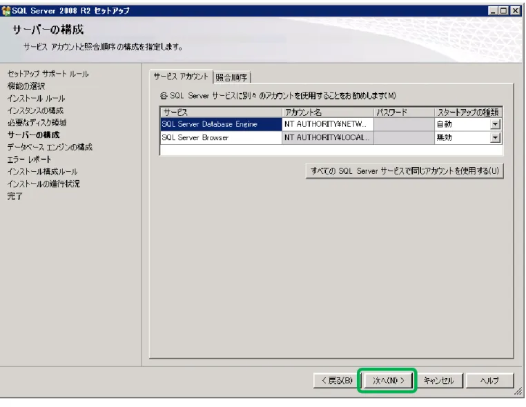
Task: Click データベース エンジンの構成 step in sidebar
Action: (x=50, y=147)
